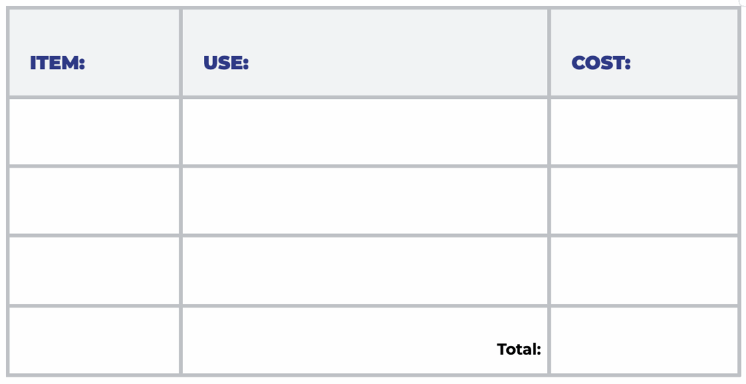Choose third blank row's ITEM cell
Screen dimensions: 746x384
tap(94, 270)
